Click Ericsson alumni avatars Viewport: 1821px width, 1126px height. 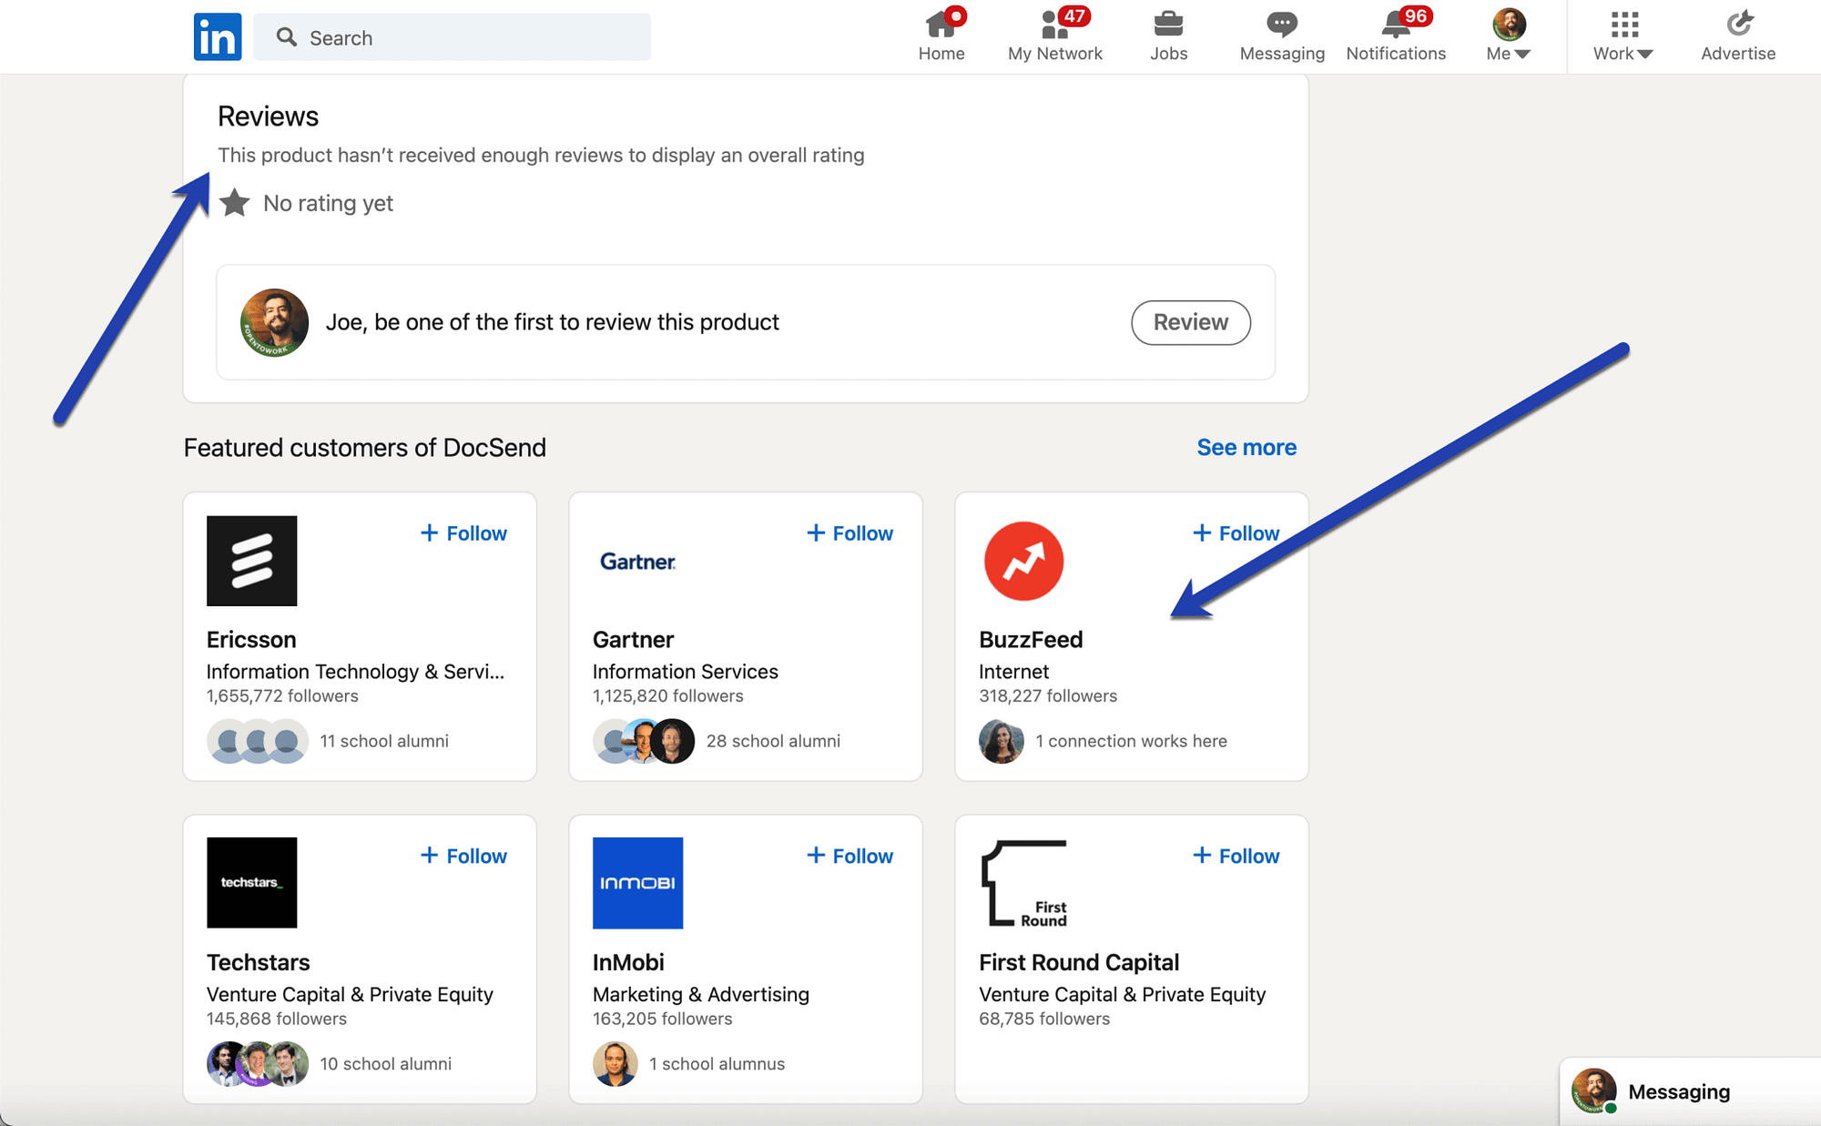[x=258, y=741]
